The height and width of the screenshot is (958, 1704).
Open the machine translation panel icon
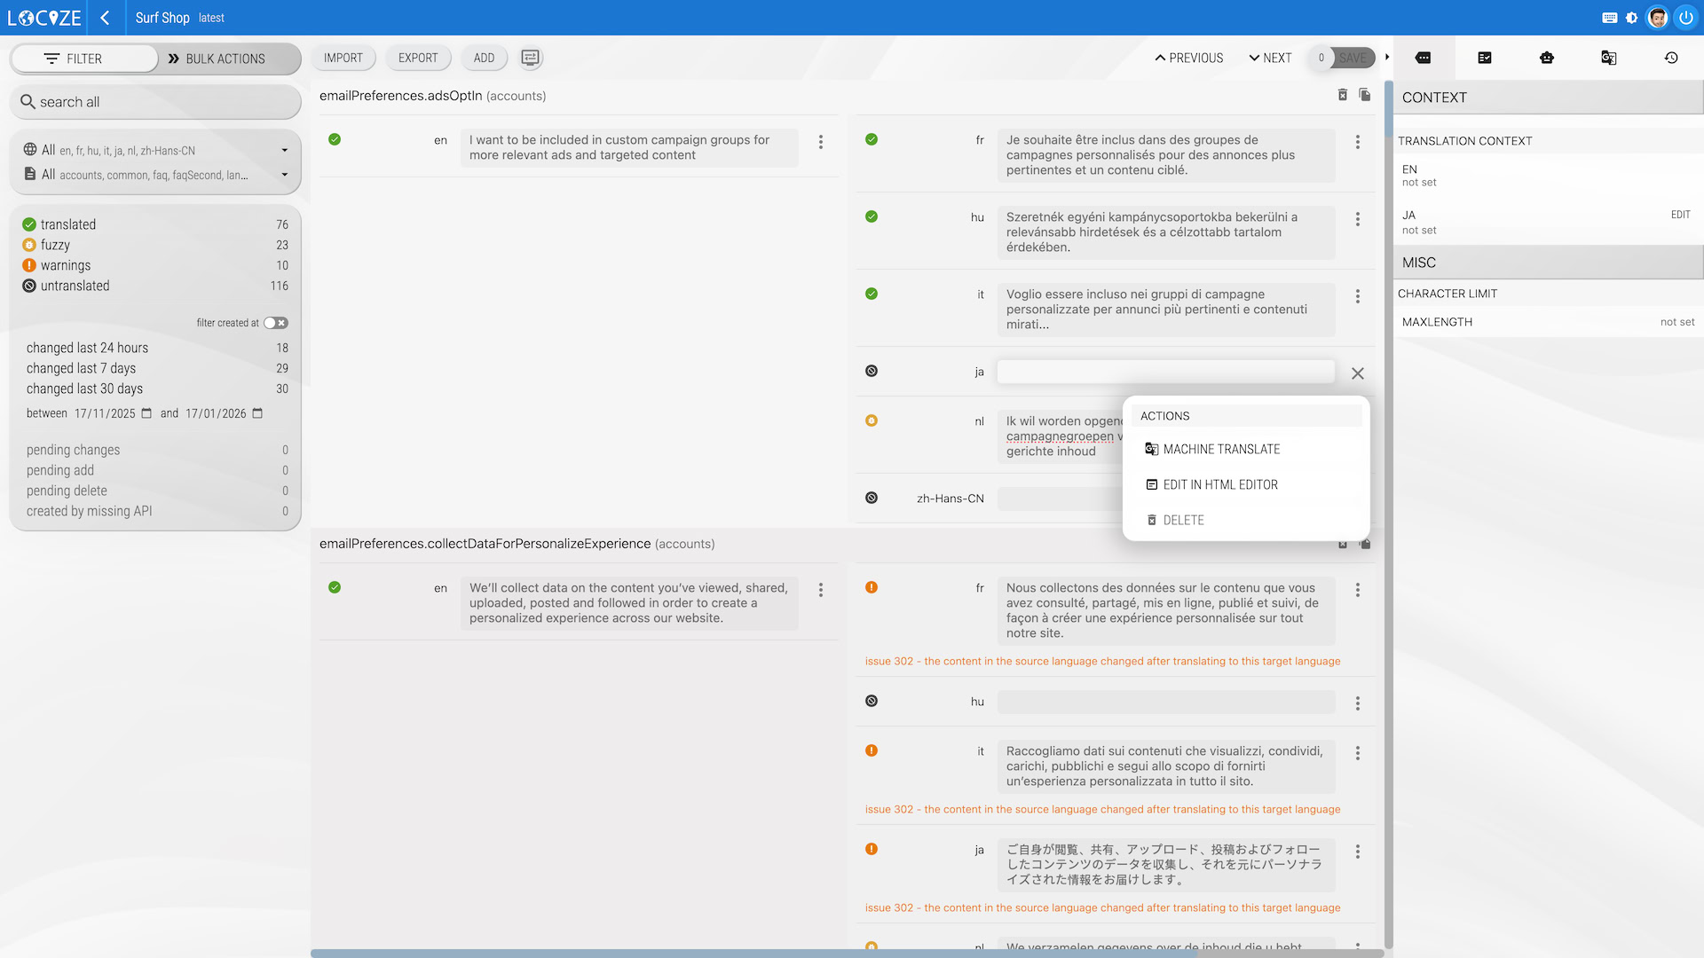pos(1608,58)
